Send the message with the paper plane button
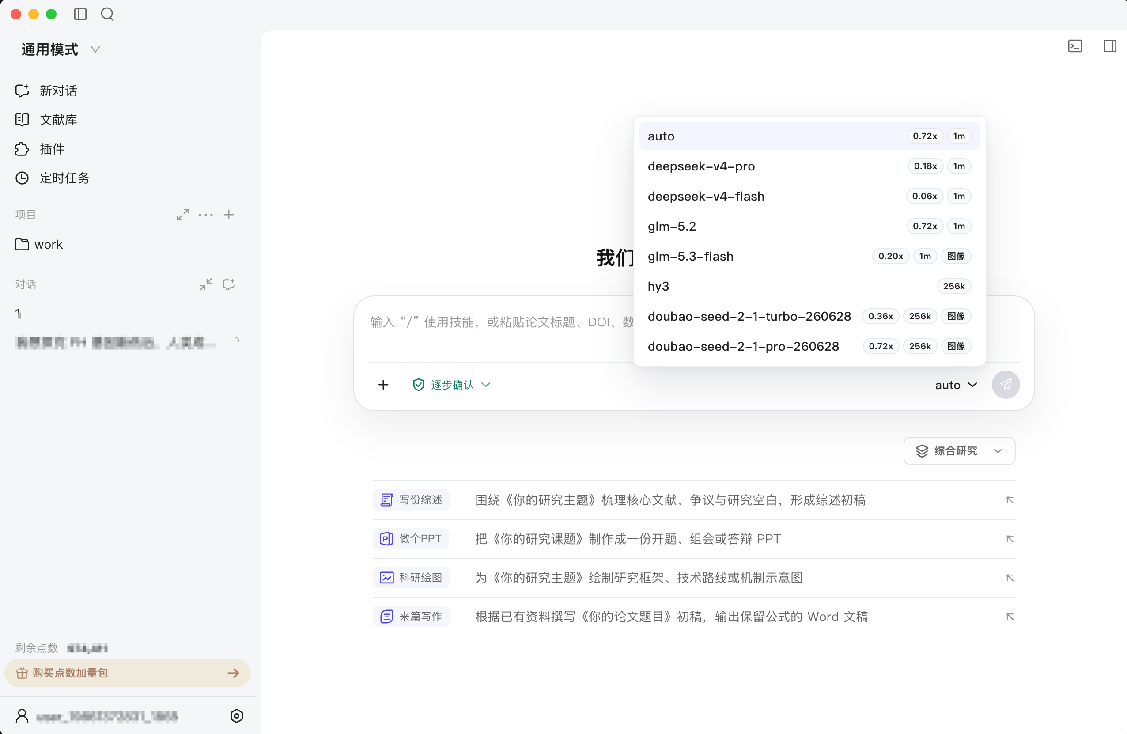Image resolution: width=1127 pixels, height=734 pixels. (1006, 385)
